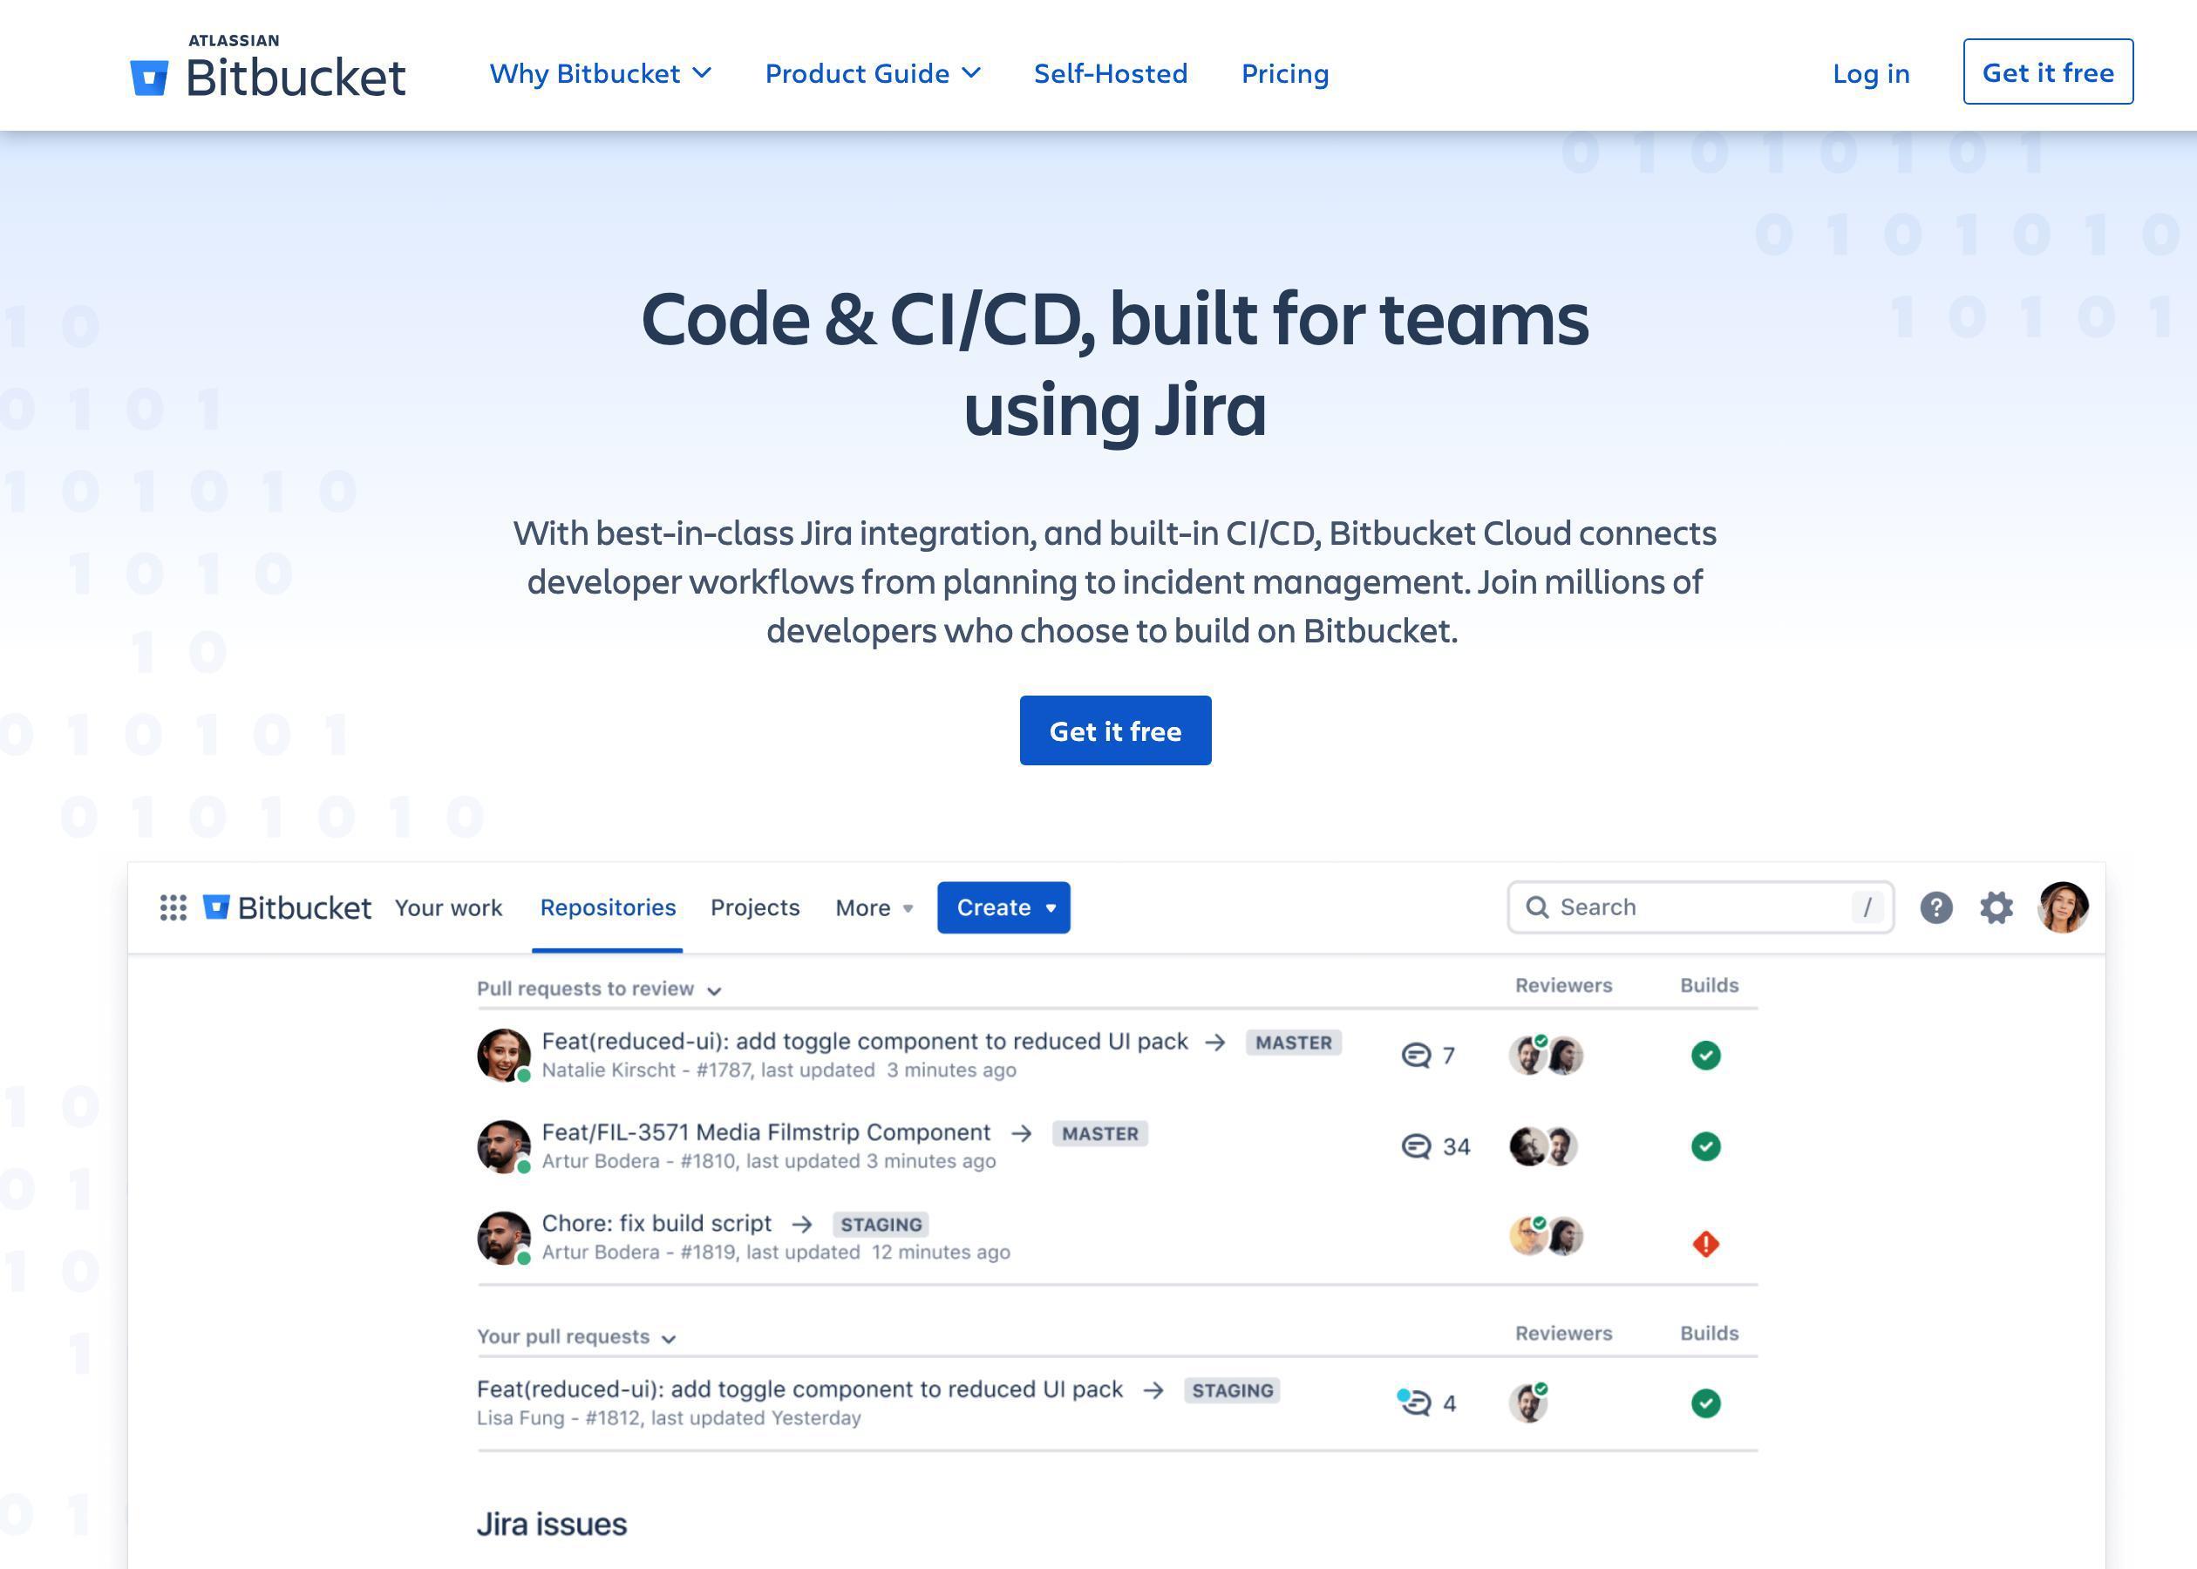Screen dimensions: 2197x1569
Task: Click the Log in link
Action: 1869,71
